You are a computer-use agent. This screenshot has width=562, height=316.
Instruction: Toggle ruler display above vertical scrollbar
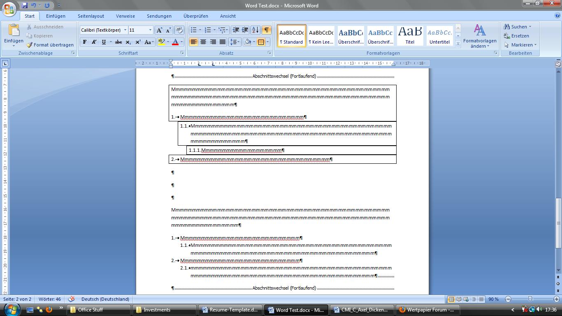pyautogui.click(x=558, y=63)
